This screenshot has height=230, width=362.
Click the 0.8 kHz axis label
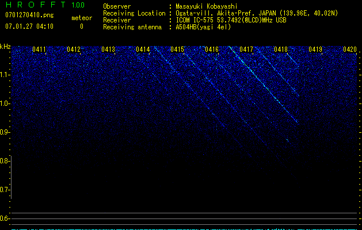pos(5,161)
